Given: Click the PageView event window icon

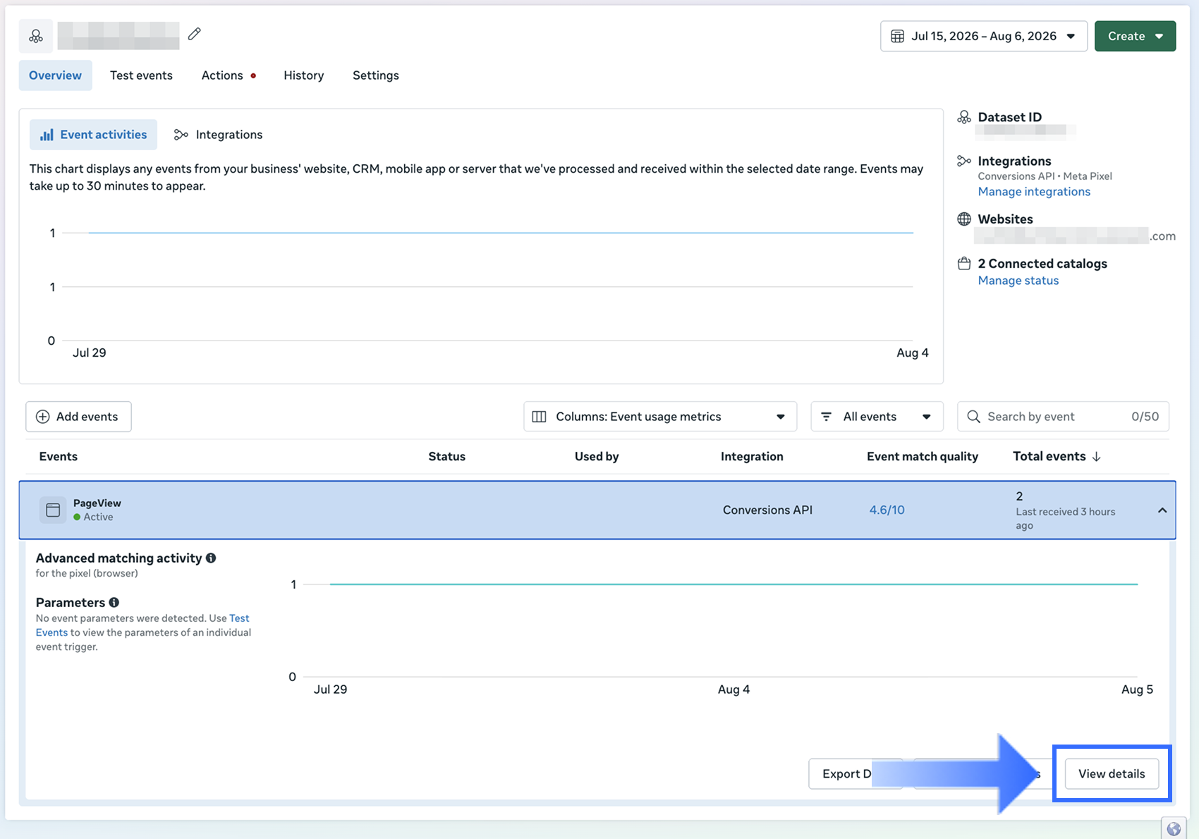Looking at the screenshot, I should pyautogui.click(x=53, y=510).
